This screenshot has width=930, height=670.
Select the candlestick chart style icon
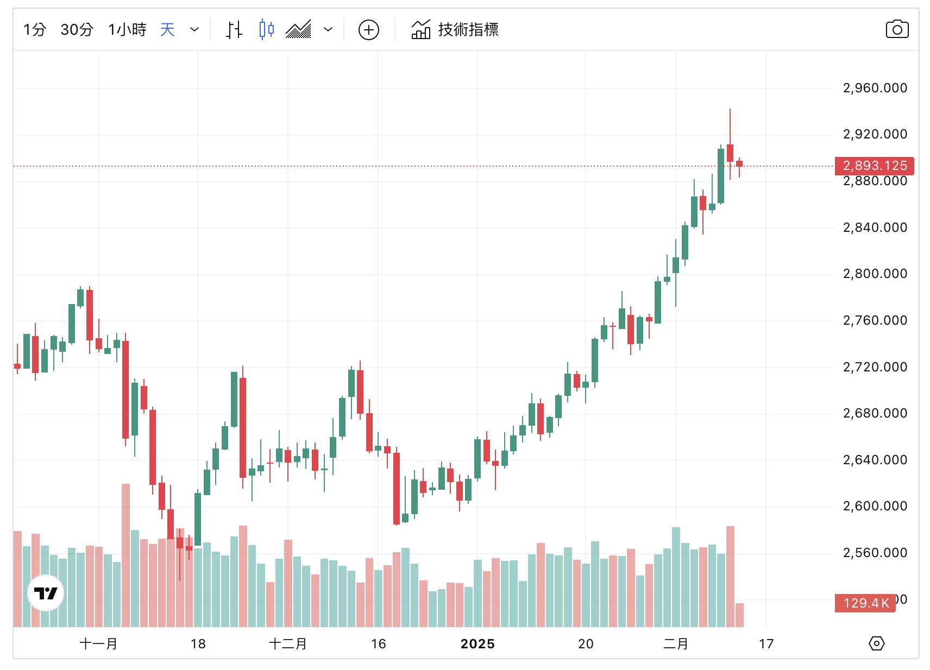(266, 29)
